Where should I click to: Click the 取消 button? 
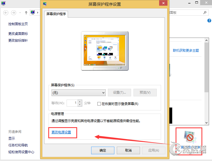point(128,150)
